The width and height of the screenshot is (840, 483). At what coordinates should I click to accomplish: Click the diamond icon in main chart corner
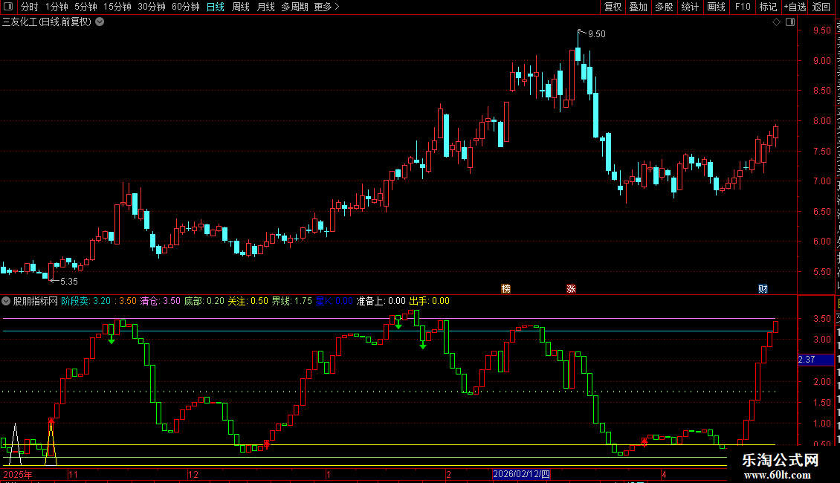click(x=776, y=22)
